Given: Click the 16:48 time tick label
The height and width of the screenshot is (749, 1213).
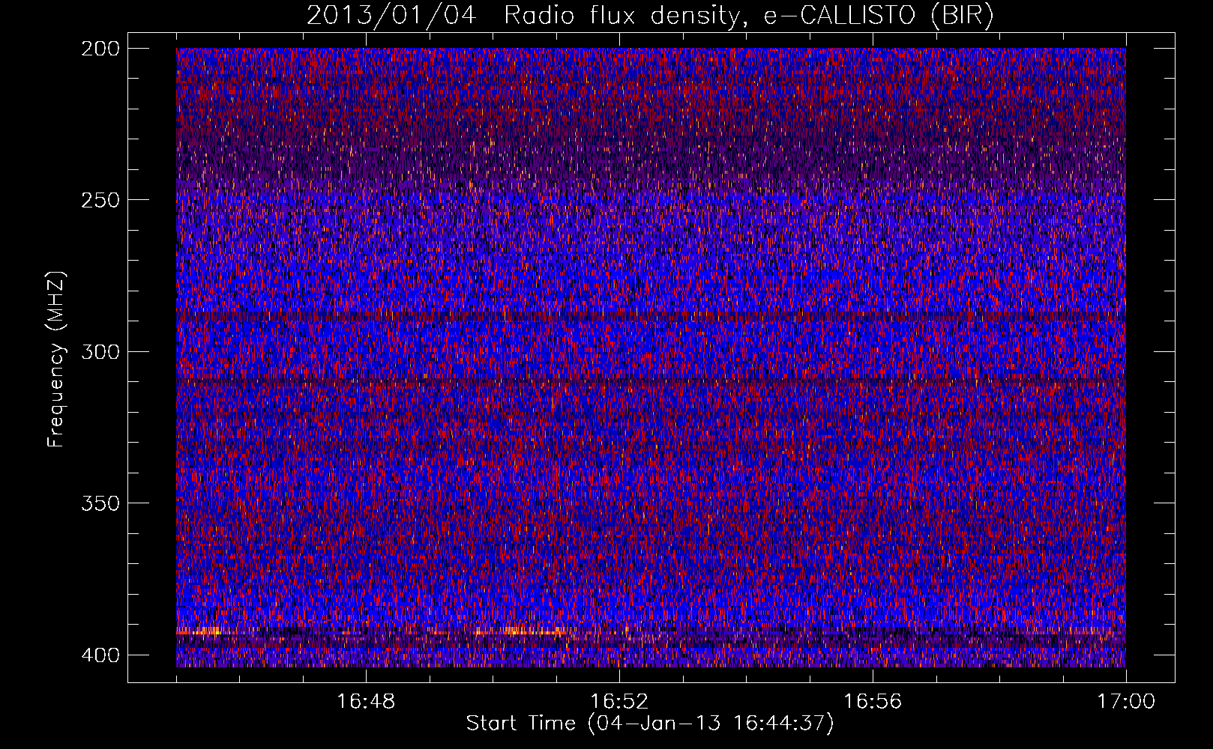Looking at the screenshot, I should (366, 702).
